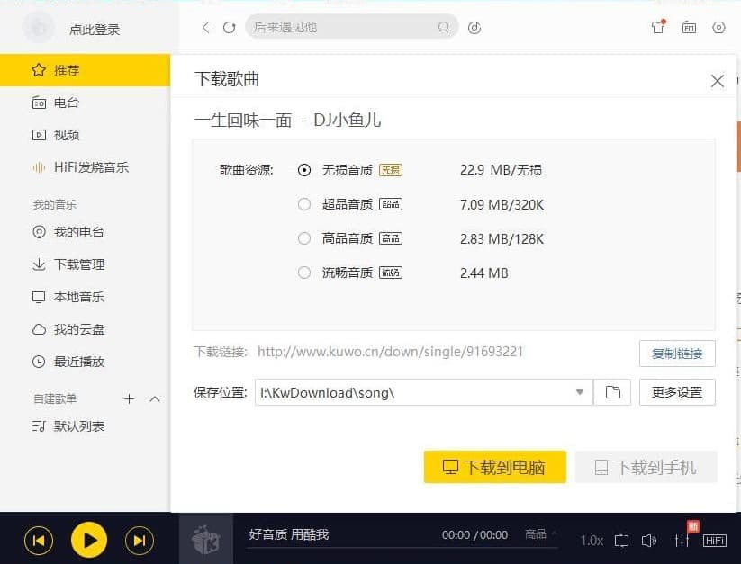
Task: Click 复制链接 button
Action: pyautogui.click(x=677, y=354)
